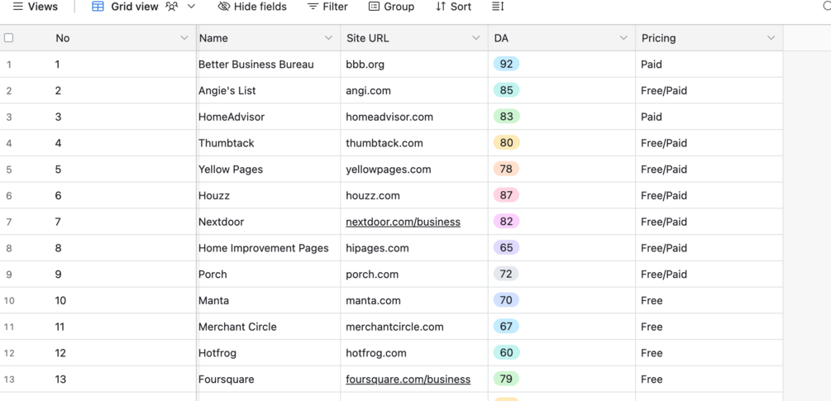Open the Views sidebar hamburger icon
This screenshot has height=401, width=831.
pyautogui.click(x=18, y=7)
